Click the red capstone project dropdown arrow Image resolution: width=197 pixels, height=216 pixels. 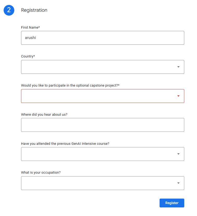point(178,96)
